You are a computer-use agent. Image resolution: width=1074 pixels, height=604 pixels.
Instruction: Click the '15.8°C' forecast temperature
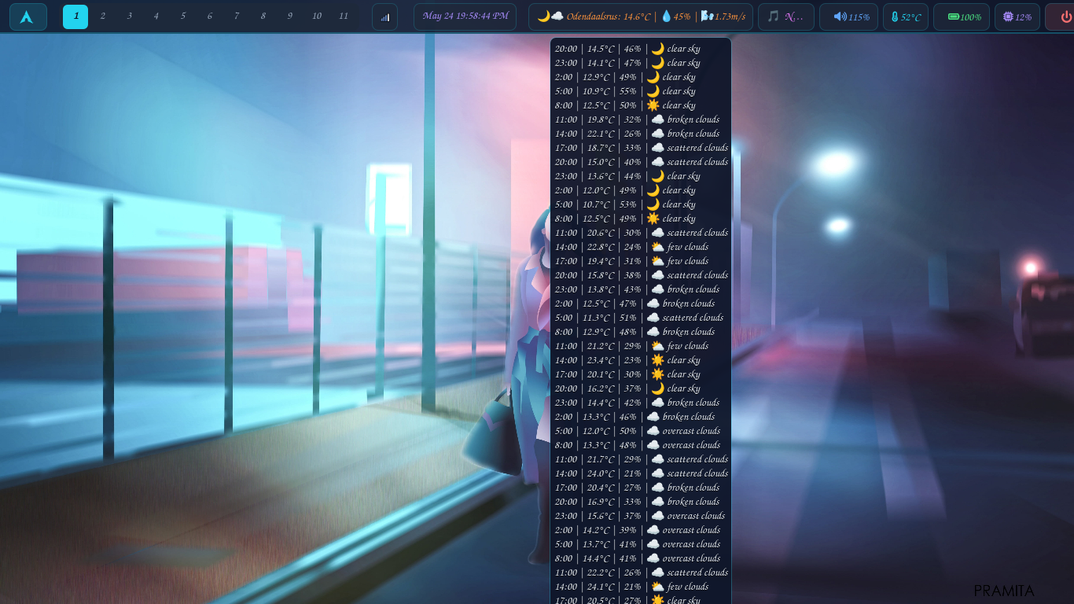pyautogui.click(x=601, y=275)
